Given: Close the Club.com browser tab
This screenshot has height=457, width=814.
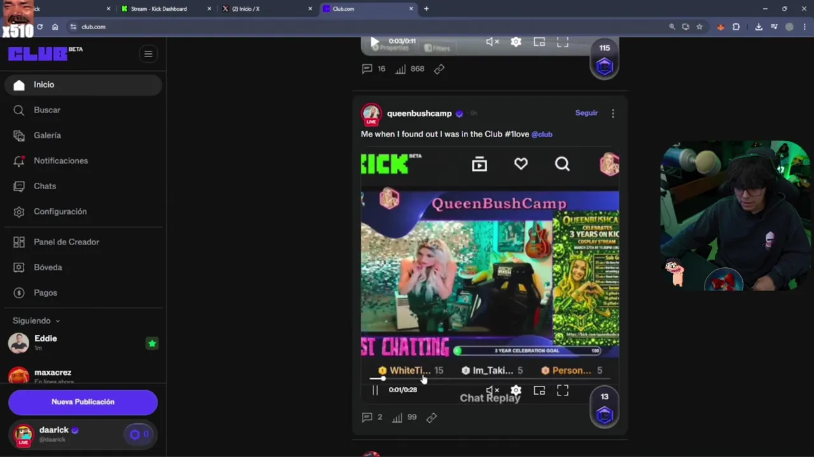Looking at the screenshot, I should [x=411, y=9].
